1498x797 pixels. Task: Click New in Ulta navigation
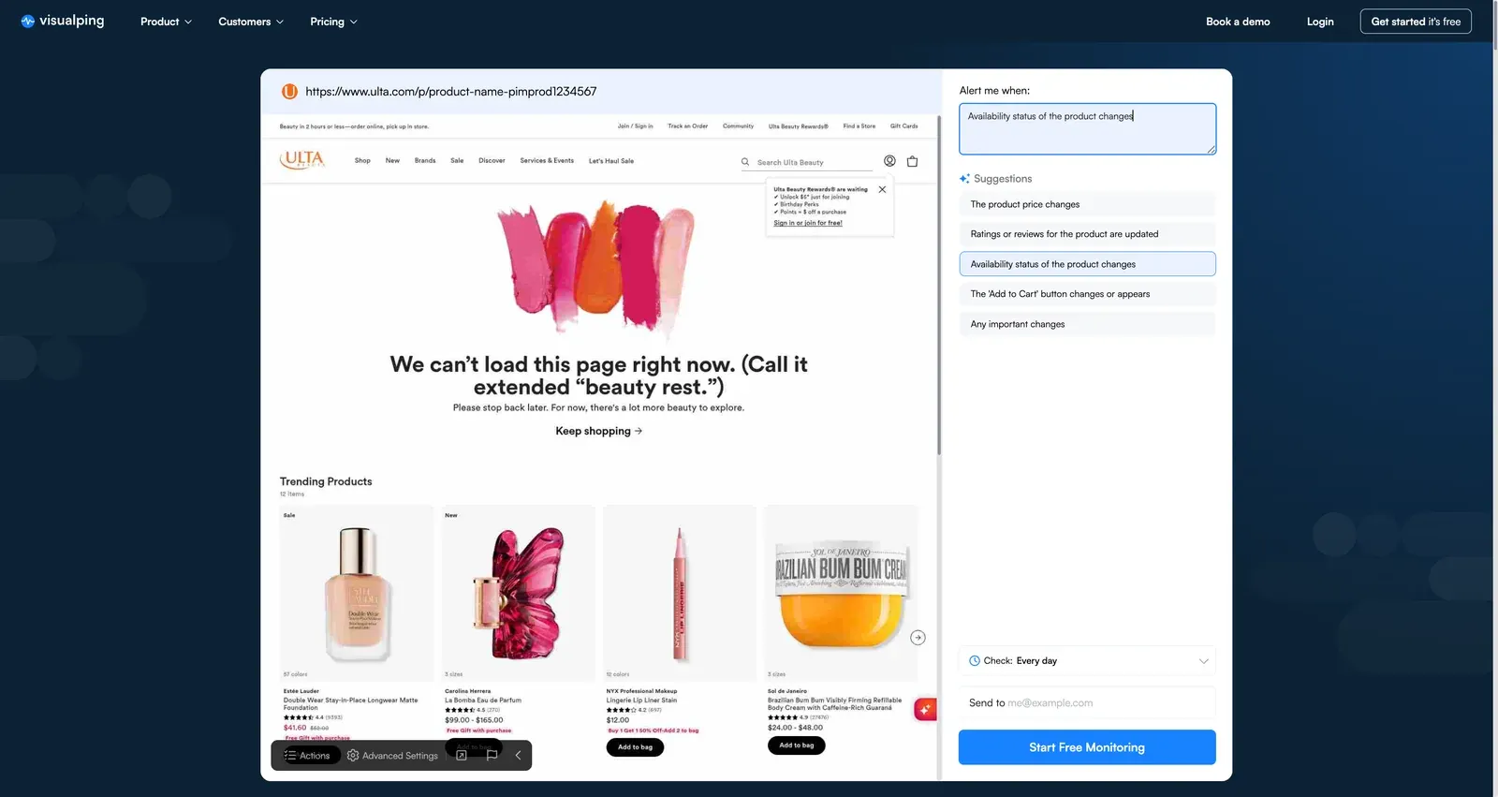392,161
